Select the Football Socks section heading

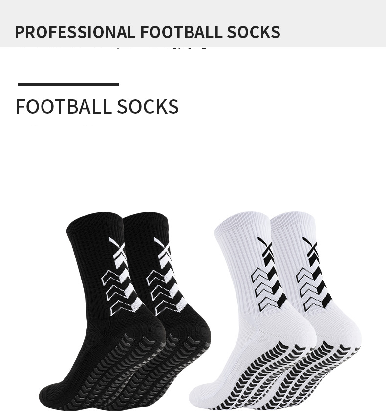(x=97, y=106)
